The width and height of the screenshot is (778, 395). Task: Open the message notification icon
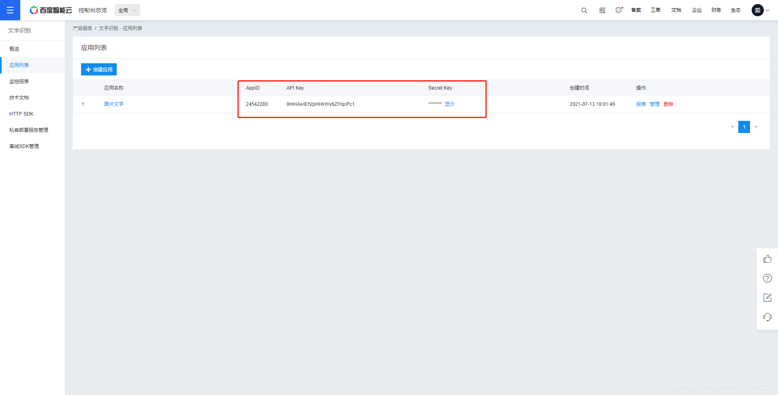point(619,10)
